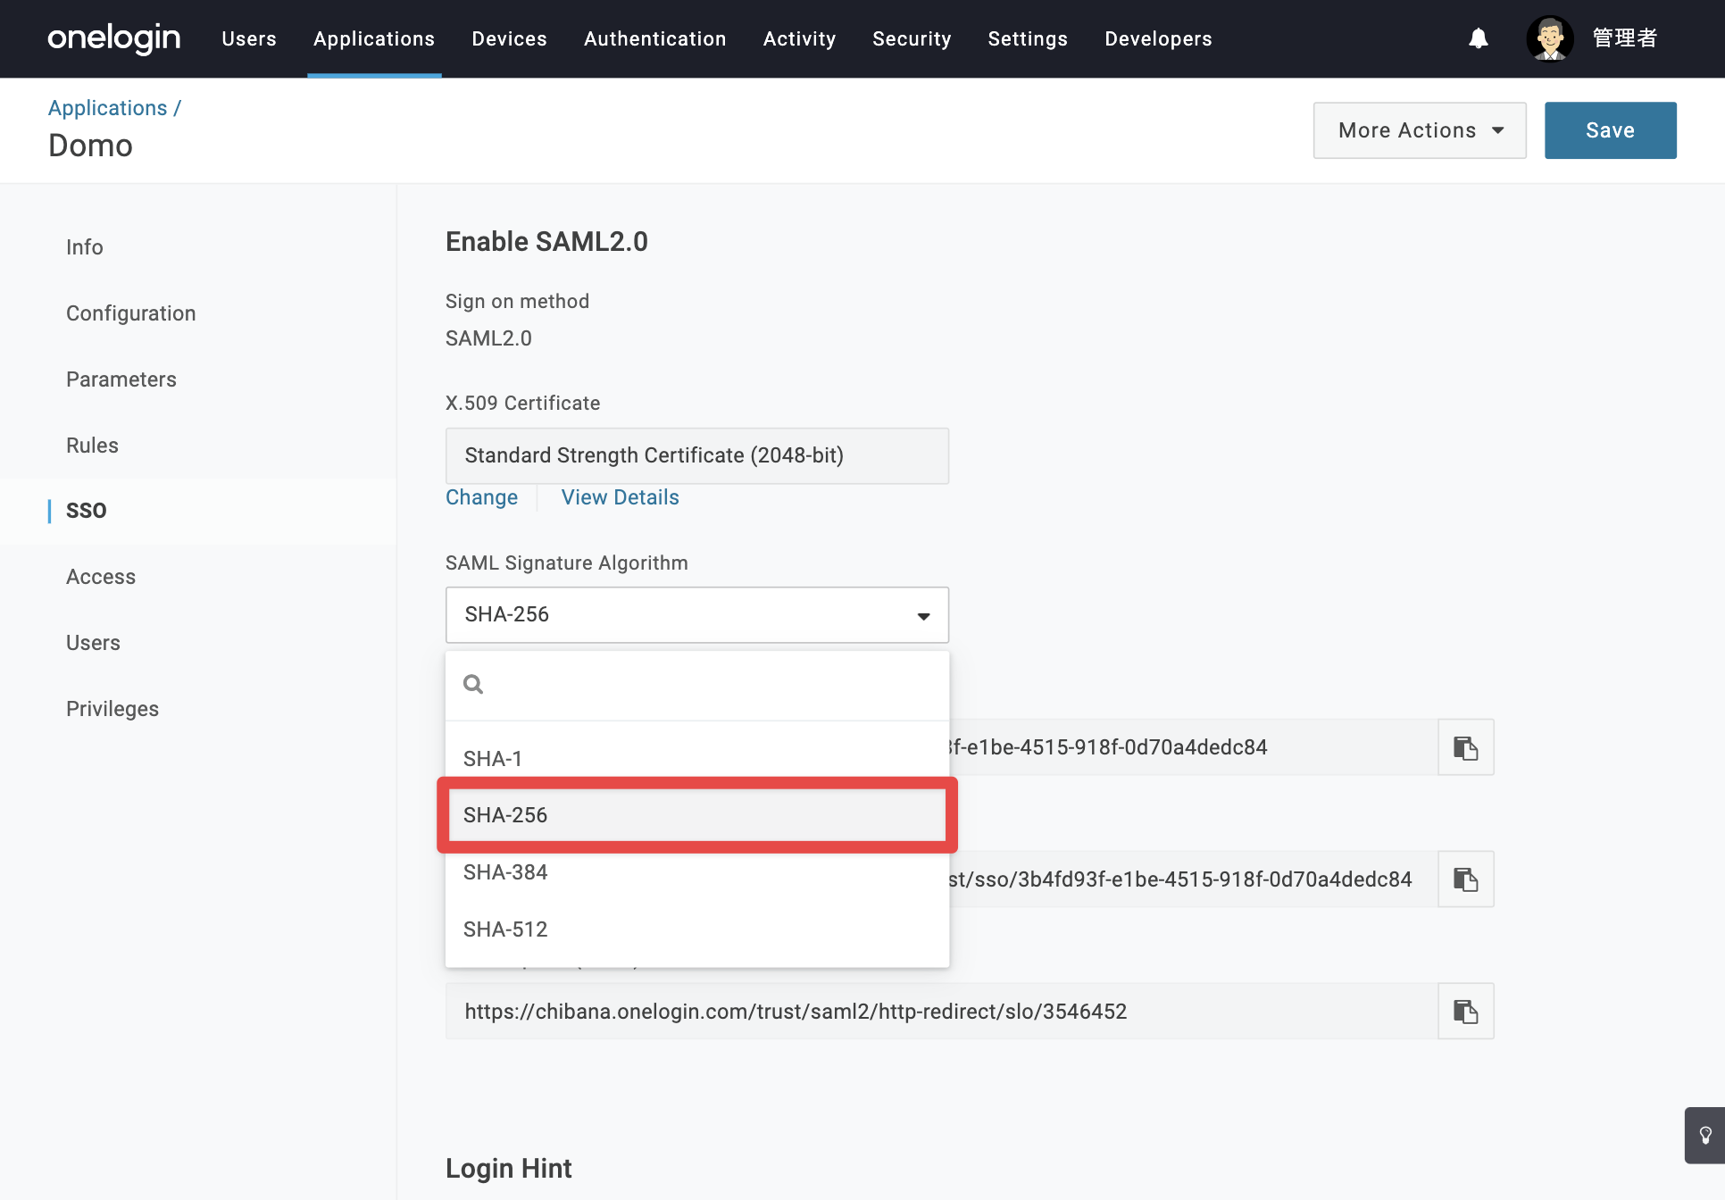Click the X.509 certificate field
The width and height of the screenshot is (1725, 1200).
point(697,455)
